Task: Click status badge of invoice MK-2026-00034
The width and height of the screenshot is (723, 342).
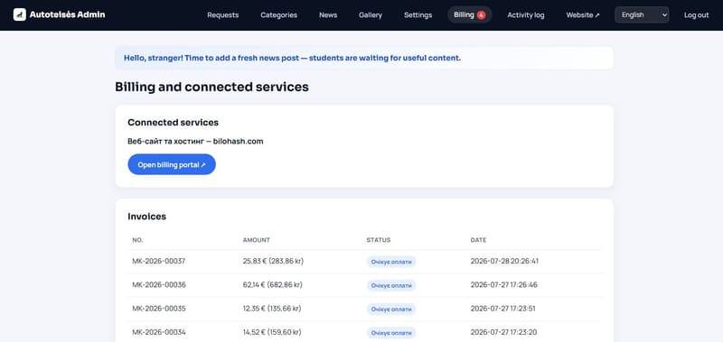Action: pyautogui.click(x=391, y=333)
